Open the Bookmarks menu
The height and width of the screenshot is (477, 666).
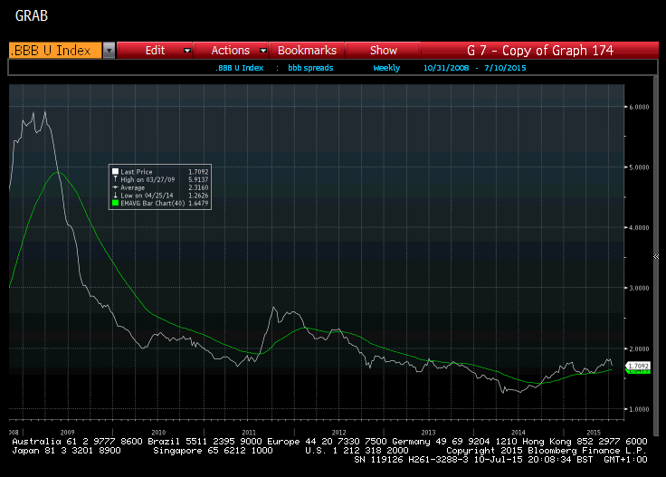click(x=307, y=51)
